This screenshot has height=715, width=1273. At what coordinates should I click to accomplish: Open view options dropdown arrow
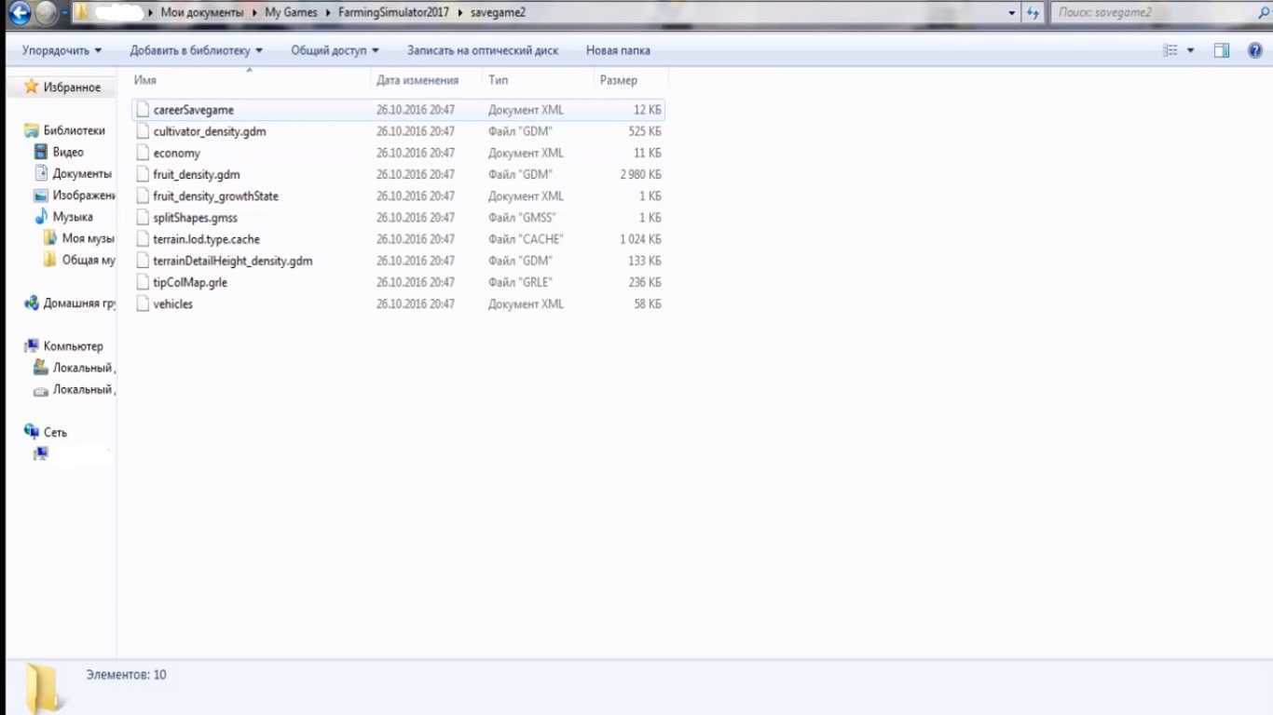pyautogui.click(x=1190, y=50)
